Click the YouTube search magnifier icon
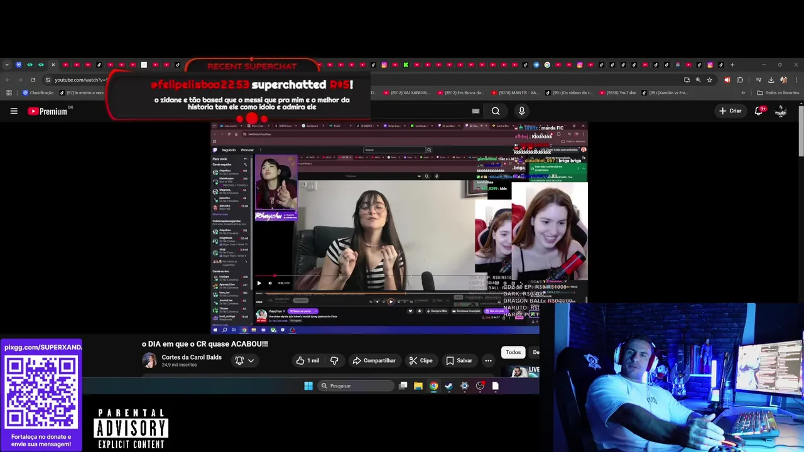 [x=496, y=111]
